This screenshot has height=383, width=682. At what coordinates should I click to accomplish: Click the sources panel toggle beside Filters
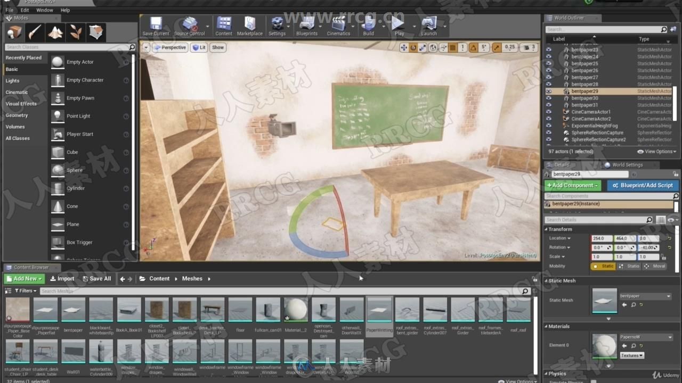tap(8, 291)
